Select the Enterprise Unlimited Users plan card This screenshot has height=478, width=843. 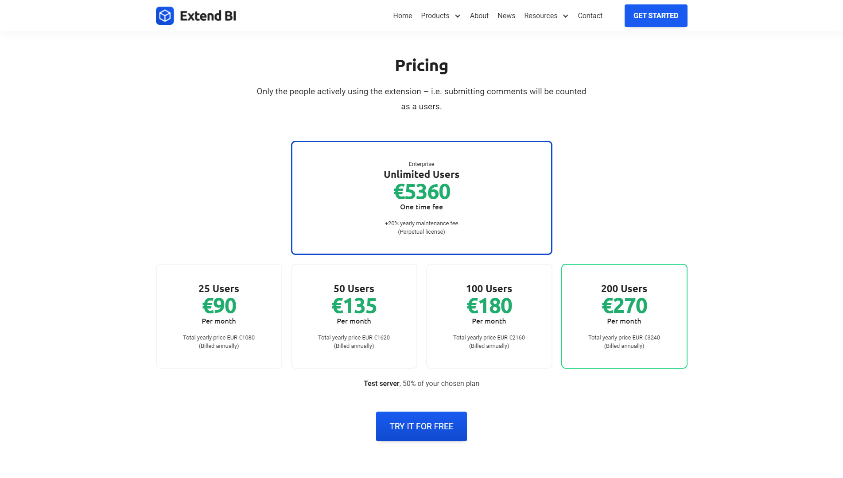[x=421, y=198]
